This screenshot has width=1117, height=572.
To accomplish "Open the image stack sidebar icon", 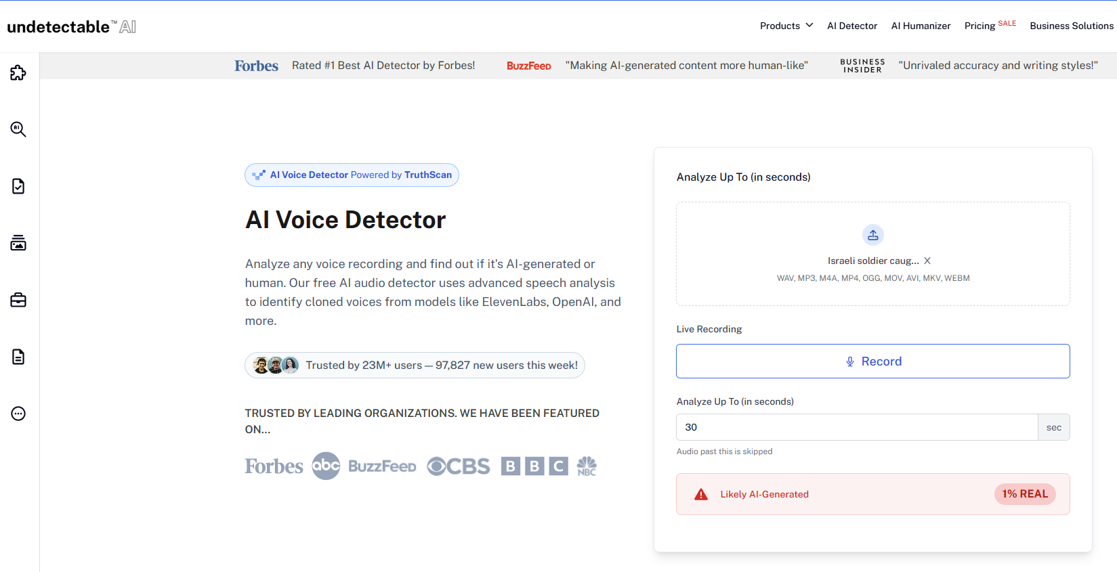I will 18,243.
